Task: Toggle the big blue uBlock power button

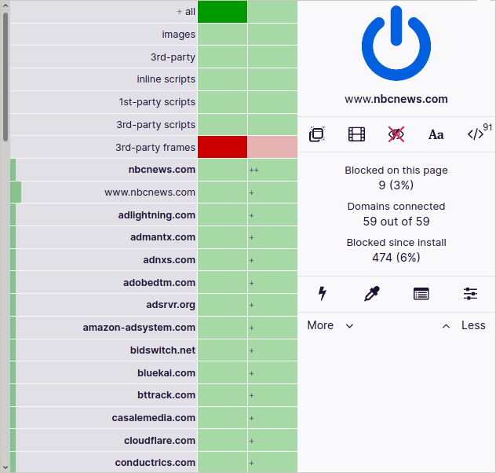Action: click(x=396, y=43)
